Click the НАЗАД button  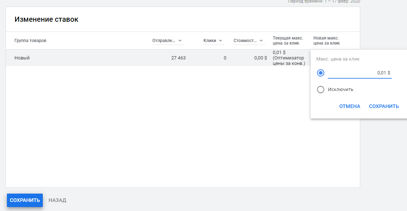point(57,200)
